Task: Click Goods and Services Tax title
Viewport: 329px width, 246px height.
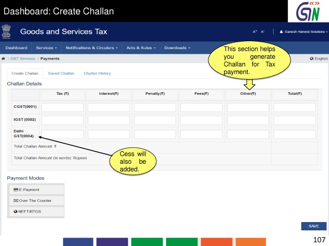Action: [64, 32]
